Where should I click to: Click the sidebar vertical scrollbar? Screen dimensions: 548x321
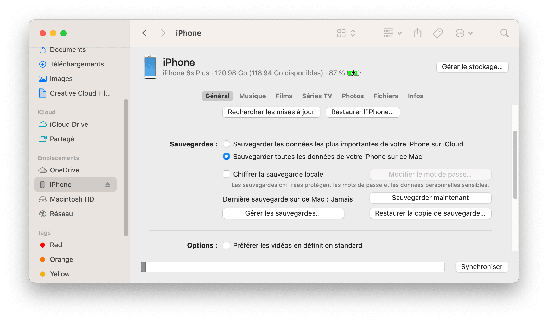click(126, 168)
